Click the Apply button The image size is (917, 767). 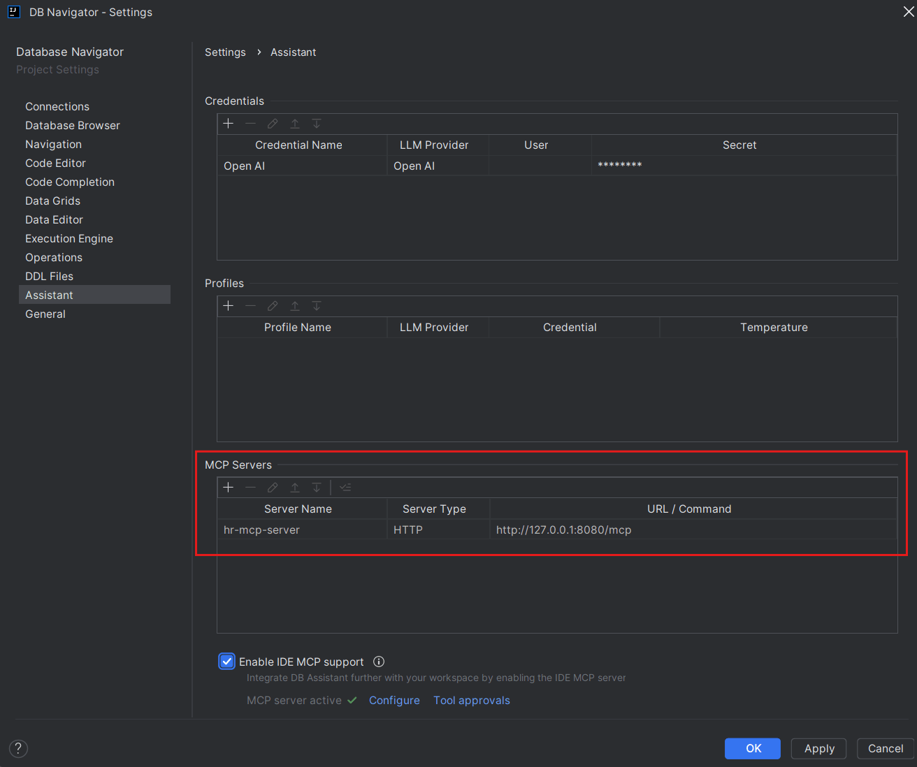[819, 749]
